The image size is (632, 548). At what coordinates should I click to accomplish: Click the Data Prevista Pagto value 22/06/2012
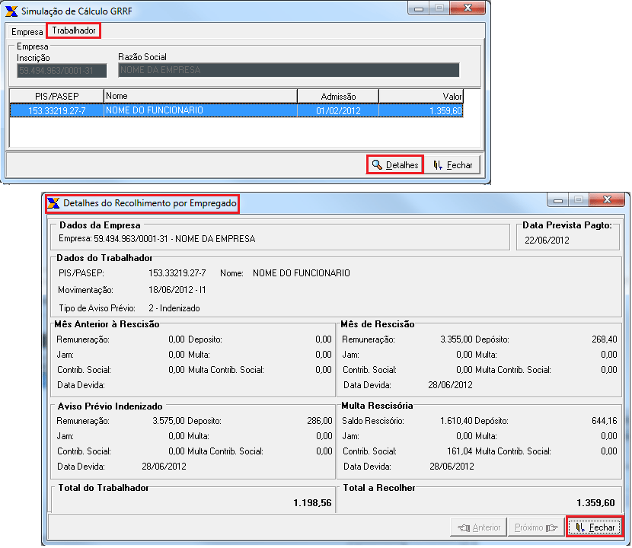(x=547, y=241)
